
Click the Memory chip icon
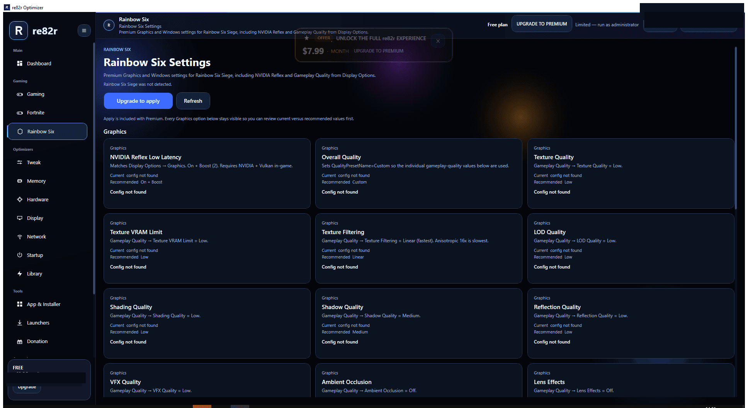pos(20,181)
